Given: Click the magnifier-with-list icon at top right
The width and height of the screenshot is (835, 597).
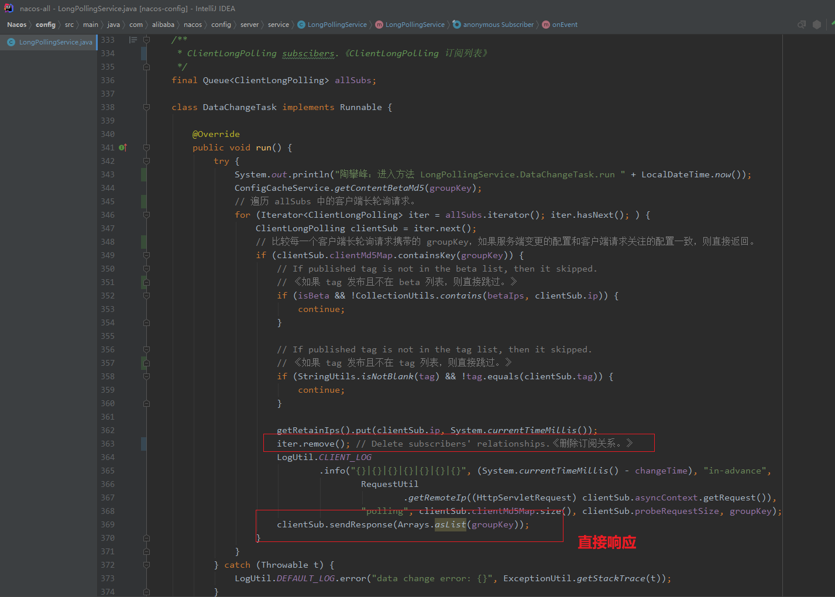Looking at the screenshot, I should click(x=802, y=25).
